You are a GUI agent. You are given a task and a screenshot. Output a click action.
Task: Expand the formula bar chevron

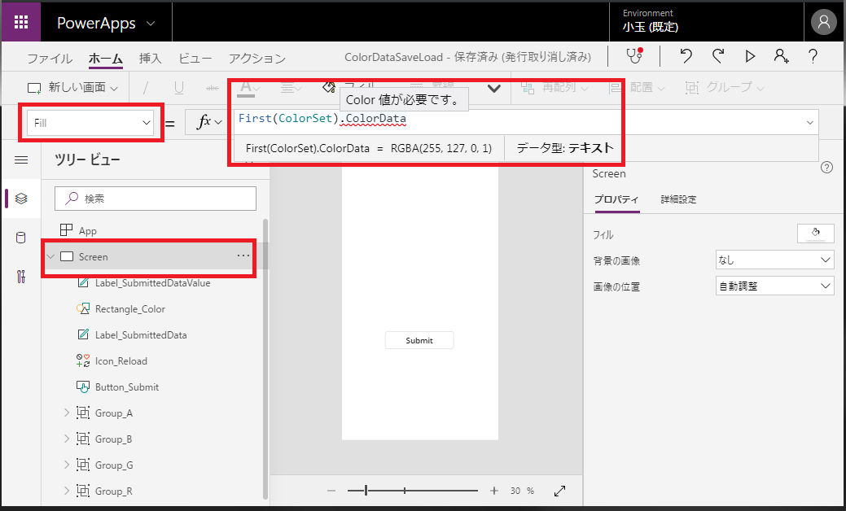tap(810, 122)
